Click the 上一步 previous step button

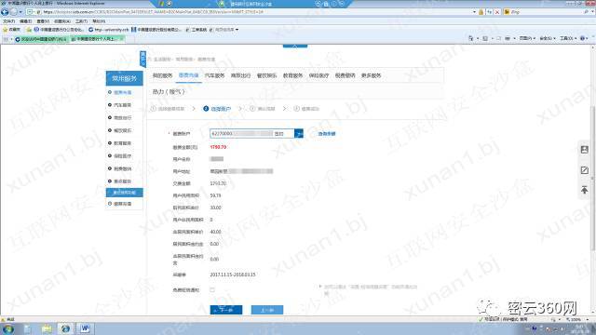pyautogui.click(x=267, y=310)
